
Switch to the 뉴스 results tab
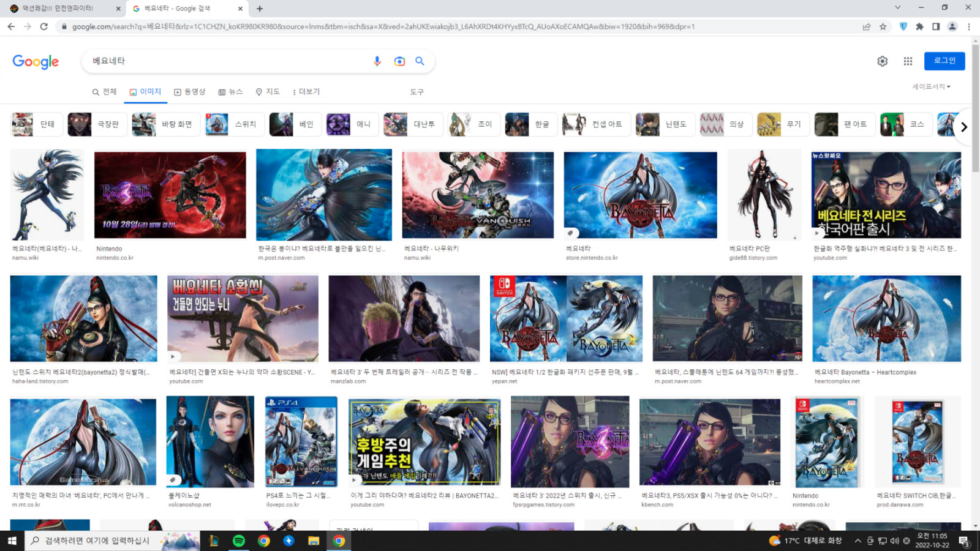click(231, 92)
